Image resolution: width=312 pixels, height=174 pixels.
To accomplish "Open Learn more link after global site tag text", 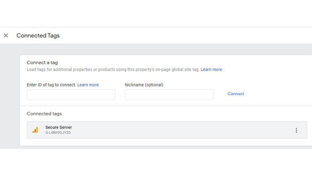I will (x=211, y=70).
